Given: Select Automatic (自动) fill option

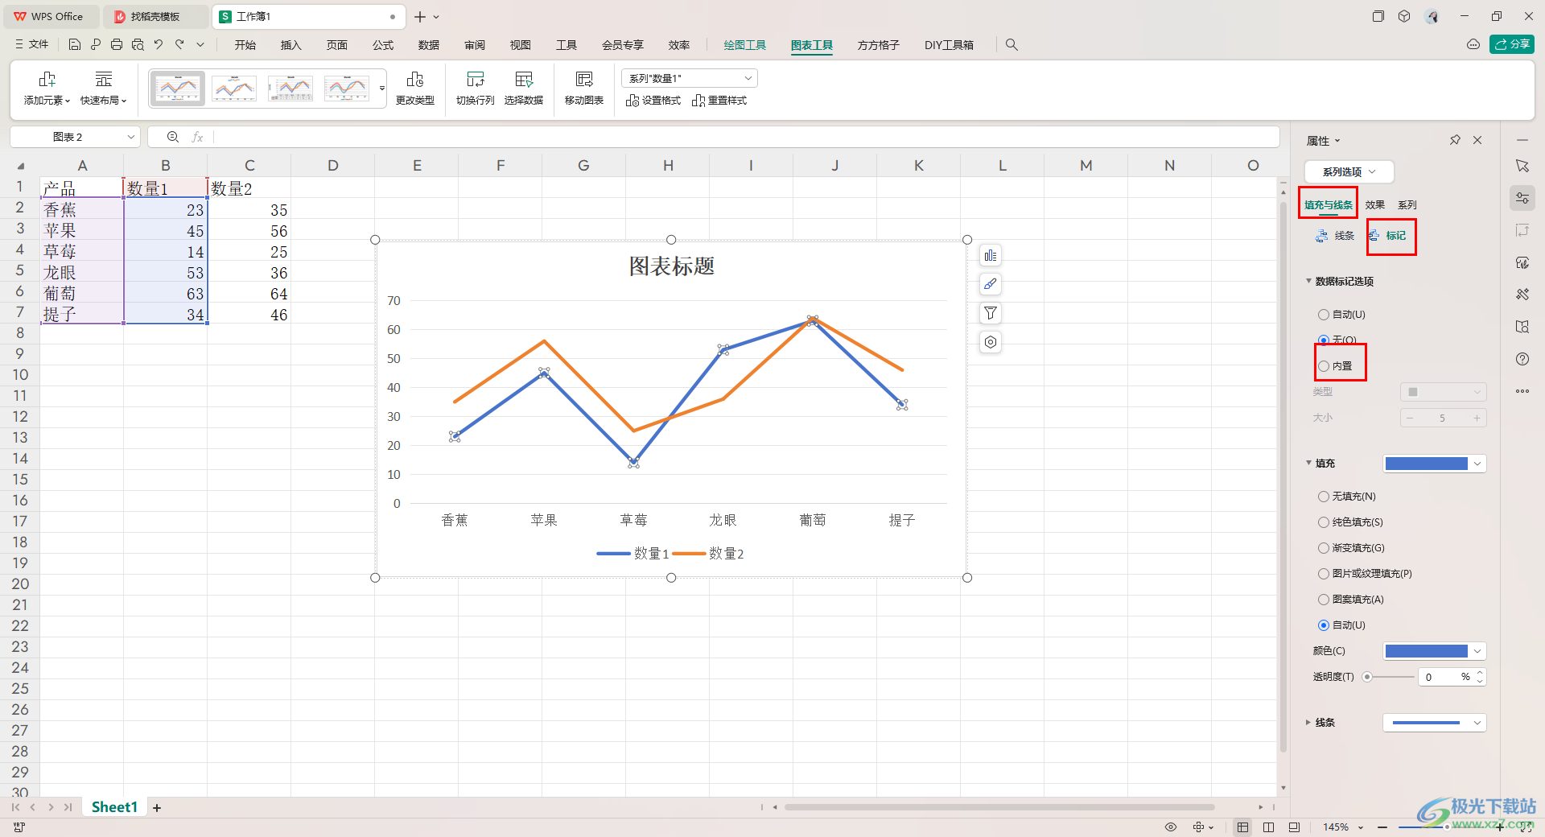Looking at the screenshot, I should point(1341,625).
